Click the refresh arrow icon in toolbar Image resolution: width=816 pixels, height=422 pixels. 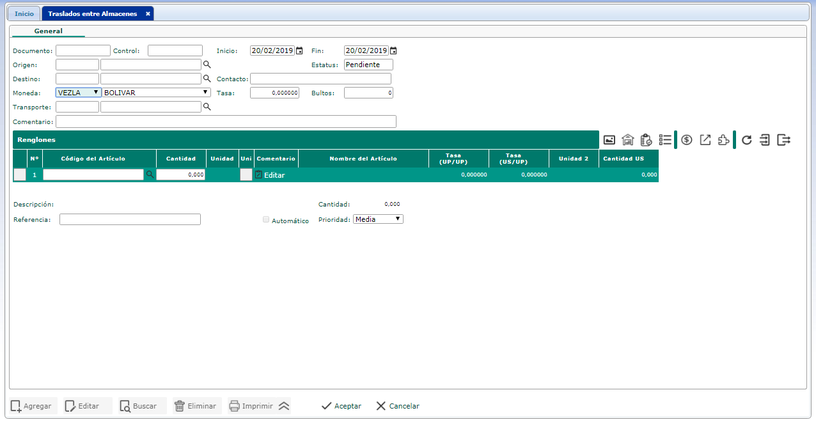click(746, 140)
